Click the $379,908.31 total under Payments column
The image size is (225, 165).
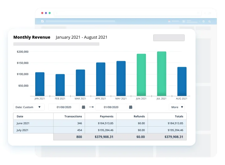point(104,137)
